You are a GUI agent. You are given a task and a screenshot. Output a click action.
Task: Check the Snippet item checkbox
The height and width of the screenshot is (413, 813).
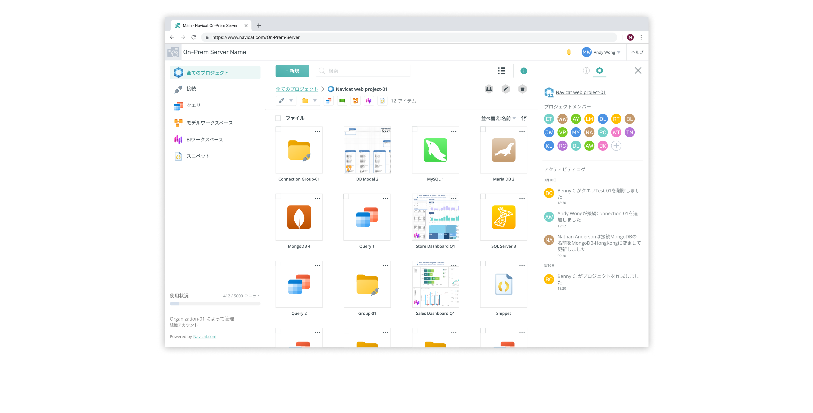pos(483,264)
